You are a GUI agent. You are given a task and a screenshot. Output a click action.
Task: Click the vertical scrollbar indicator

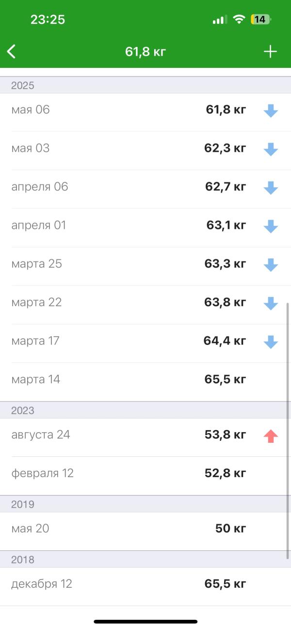click(x=288, y=431)
